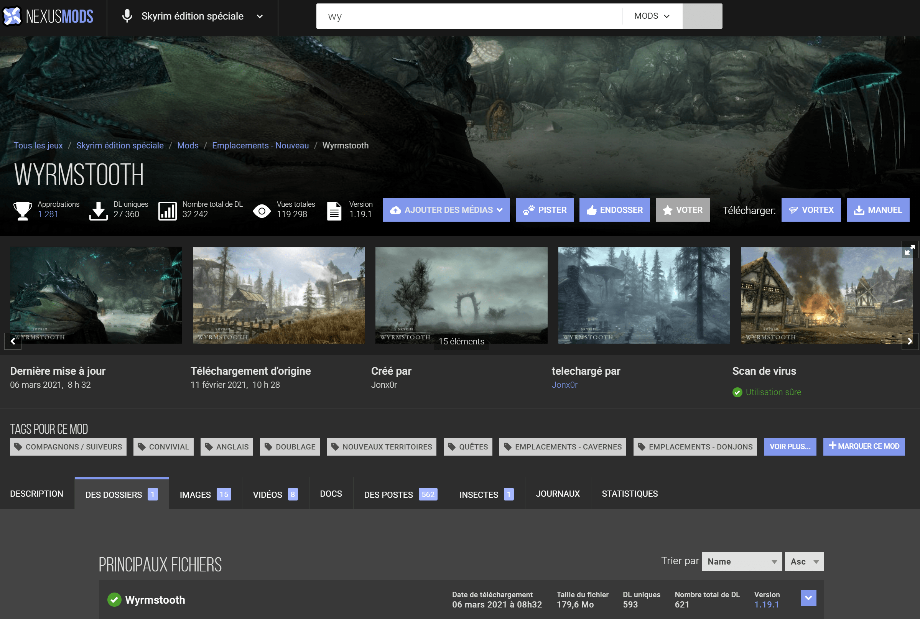
Task: Open the Asc sort order dropdown
Action: pos(804,561)
